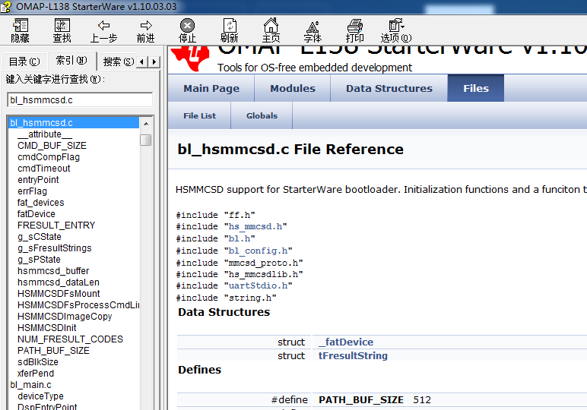Select fat_devices index entry

pyautogui.click(x=41, y=203)
